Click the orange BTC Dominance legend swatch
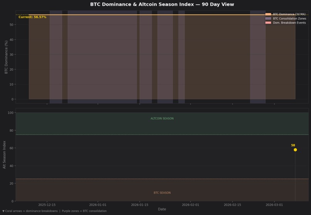 click(x=268, y=14)
